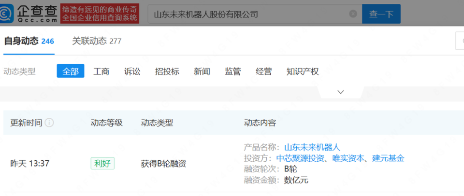The height and width of the screenshot is (196, 464).
Task: Click the 动态等级 column header
Action: 106,123
